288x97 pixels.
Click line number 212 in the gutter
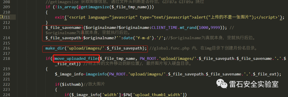coord(7,22)
